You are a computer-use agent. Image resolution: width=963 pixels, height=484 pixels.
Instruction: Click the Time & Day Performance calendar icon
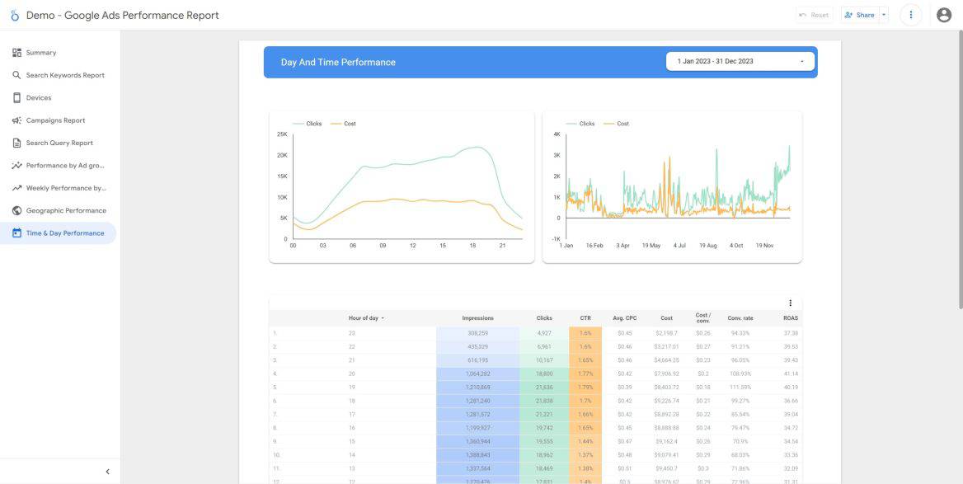[16, 233]
